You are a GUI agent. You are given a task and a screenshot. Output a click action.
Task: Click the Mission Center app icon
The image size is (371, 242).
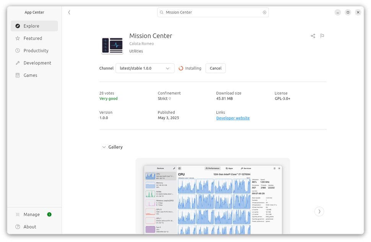pyautogui.click(x=112, y=45)
